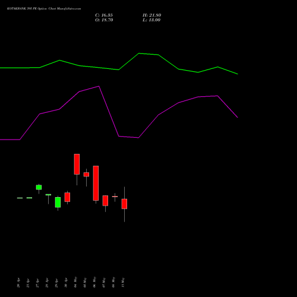297x297 pixels.
Task: Click the green candle for 29 Apr
Action: tap(58, 203)
